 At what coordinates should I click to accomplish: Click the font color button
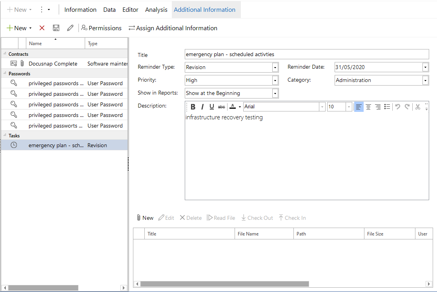[233, 107]
